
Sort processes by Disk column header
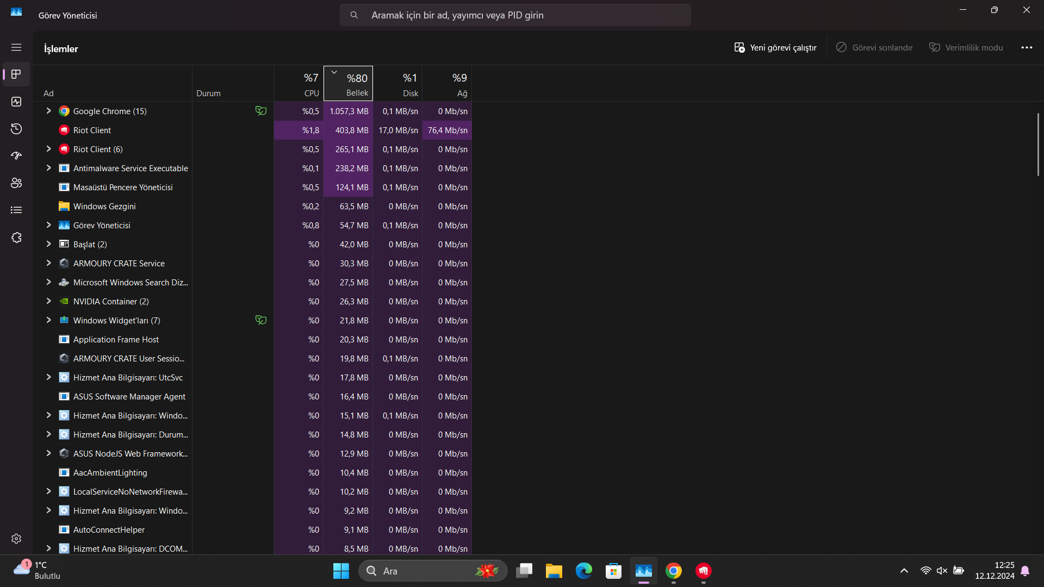coord(397,84)
